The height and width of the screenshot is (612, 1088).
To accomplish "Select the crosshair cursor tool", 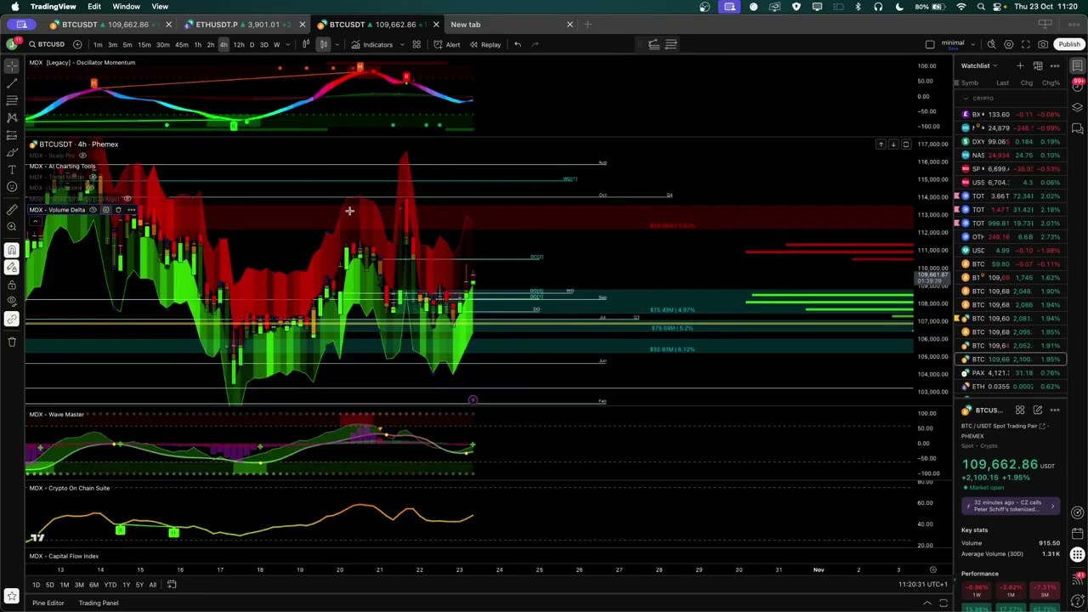I will coord(12,65).
